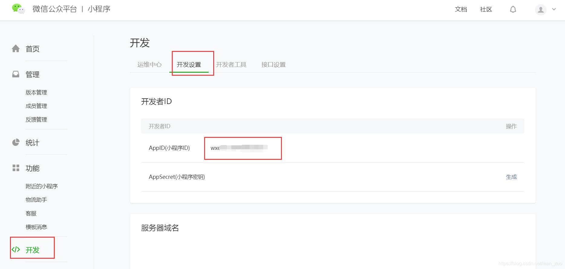Open 反馈管理 in sidebar

tap(36, 119)
